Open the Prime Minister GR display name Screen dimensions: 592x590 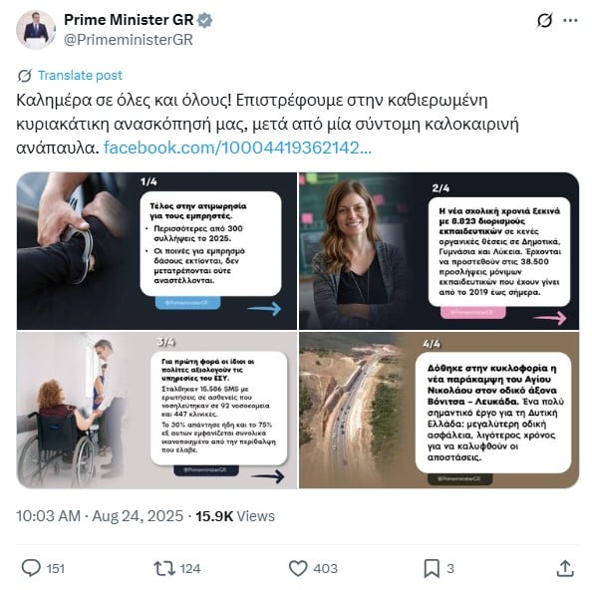click(x=129, y=20)
